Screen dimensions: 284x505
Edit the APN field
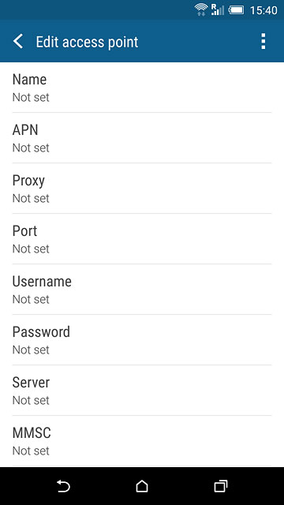point(142,138)
